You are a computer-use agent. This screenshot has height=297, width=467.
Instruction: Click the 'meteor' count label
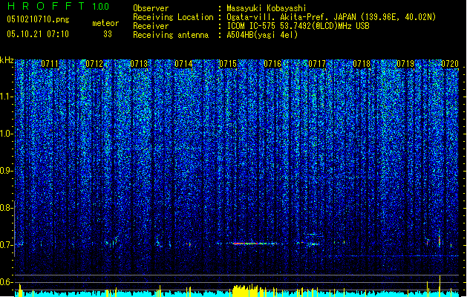click(105, 23)
